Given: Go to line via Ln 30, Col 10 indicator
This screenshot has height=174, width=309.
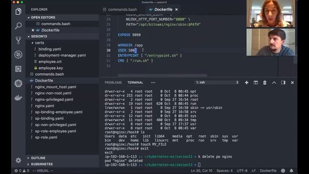Looking at the screenshot, I should point(201,171).
